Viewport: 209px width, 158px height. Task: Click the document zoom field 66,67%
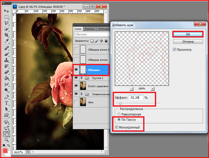(18, 152)
